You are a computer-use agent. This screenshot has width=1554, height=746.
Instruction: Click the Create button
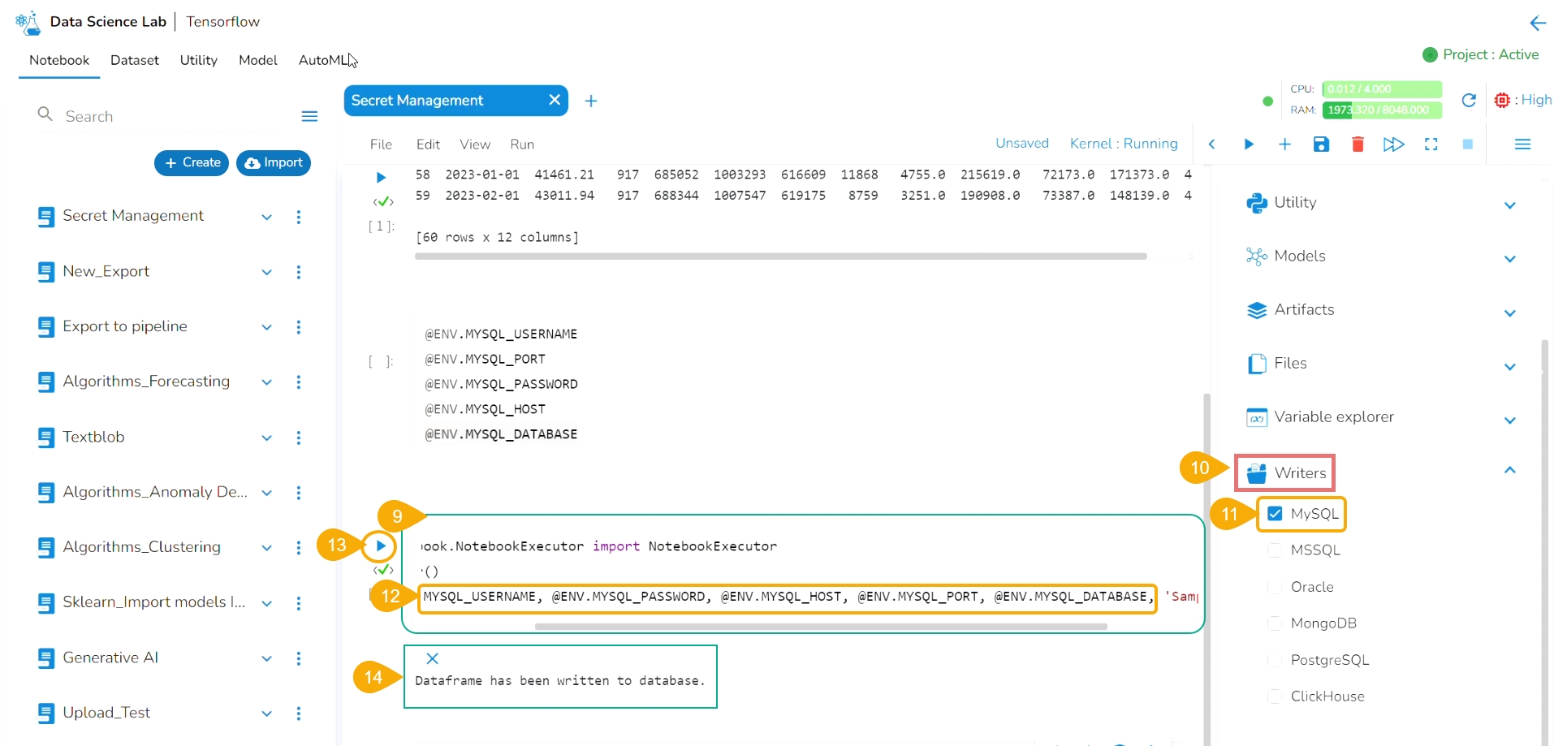point(192,162)
